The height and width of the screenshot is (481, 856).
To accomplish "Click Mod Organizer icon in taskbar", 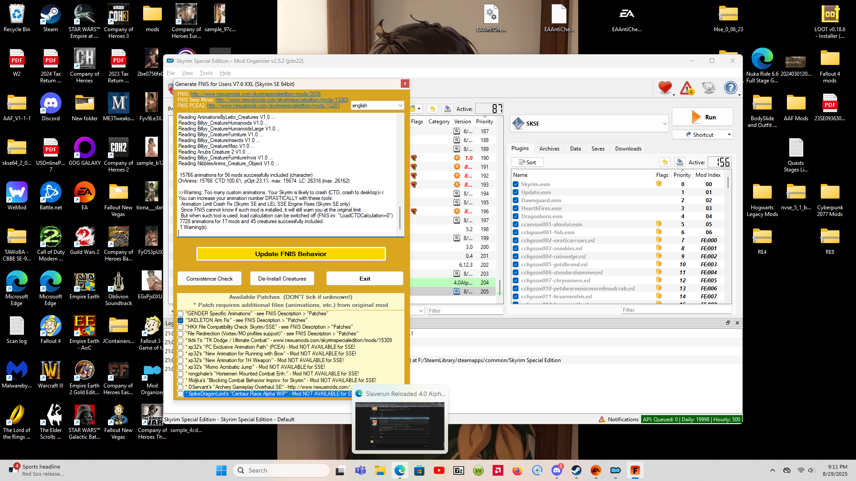I will (616, 470).
